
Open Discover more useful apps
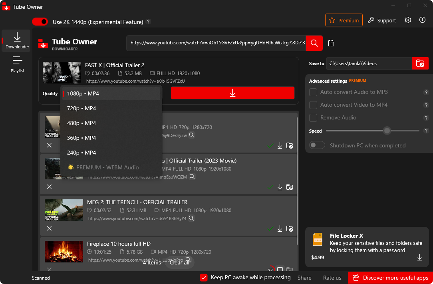tap(391, 278)
